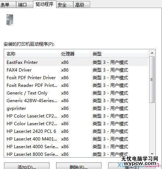Screen dimensions: 162x169
Task: Select Generic / Text Only driver
Action: (77, 93)
